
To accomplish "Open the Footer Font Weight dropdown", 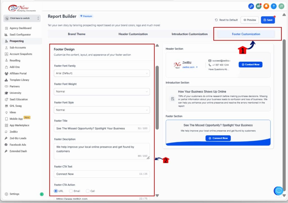I will click(102, 92).
